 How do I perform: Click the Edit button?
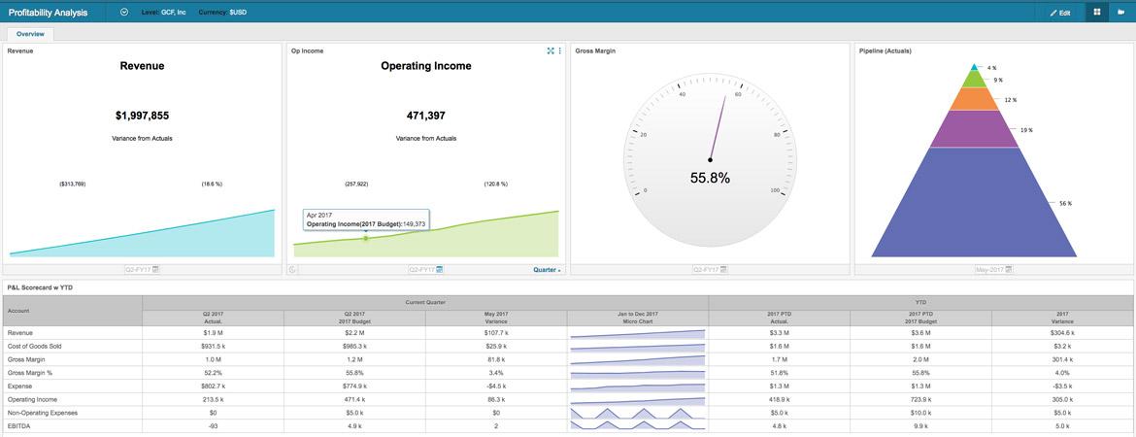tap(1060, 13)
